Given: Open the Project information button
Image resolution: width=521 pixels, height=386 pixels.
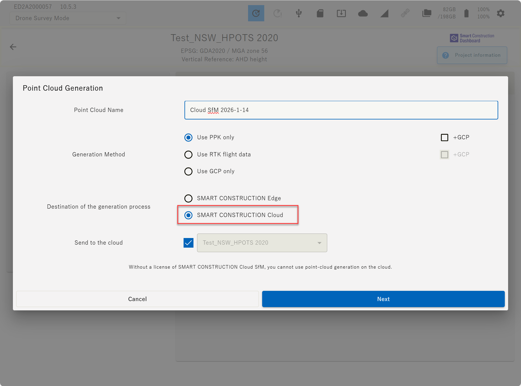Looking at the screenshot, I should coord(472,55).
